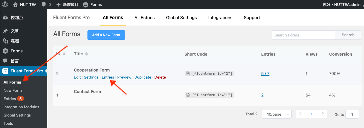Open Entries link under Cooperation Form
Image resolution: width=364 pixels, height=128 pixels.
tap(108, 77)
